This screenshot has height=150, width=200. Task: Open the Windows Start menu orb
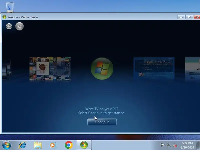point(7,145)
